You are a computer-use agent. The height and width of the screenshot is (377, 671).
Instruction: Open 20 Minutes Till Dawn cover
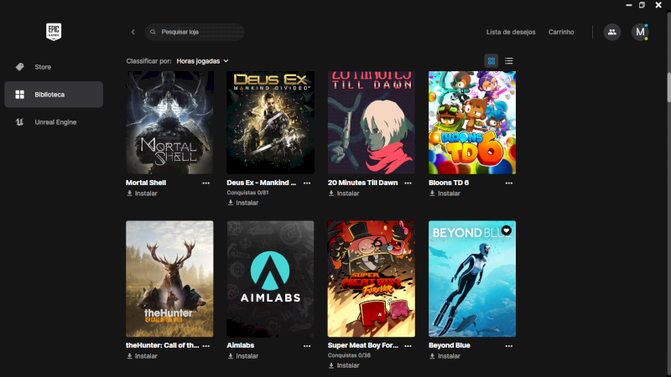(372, 122)
